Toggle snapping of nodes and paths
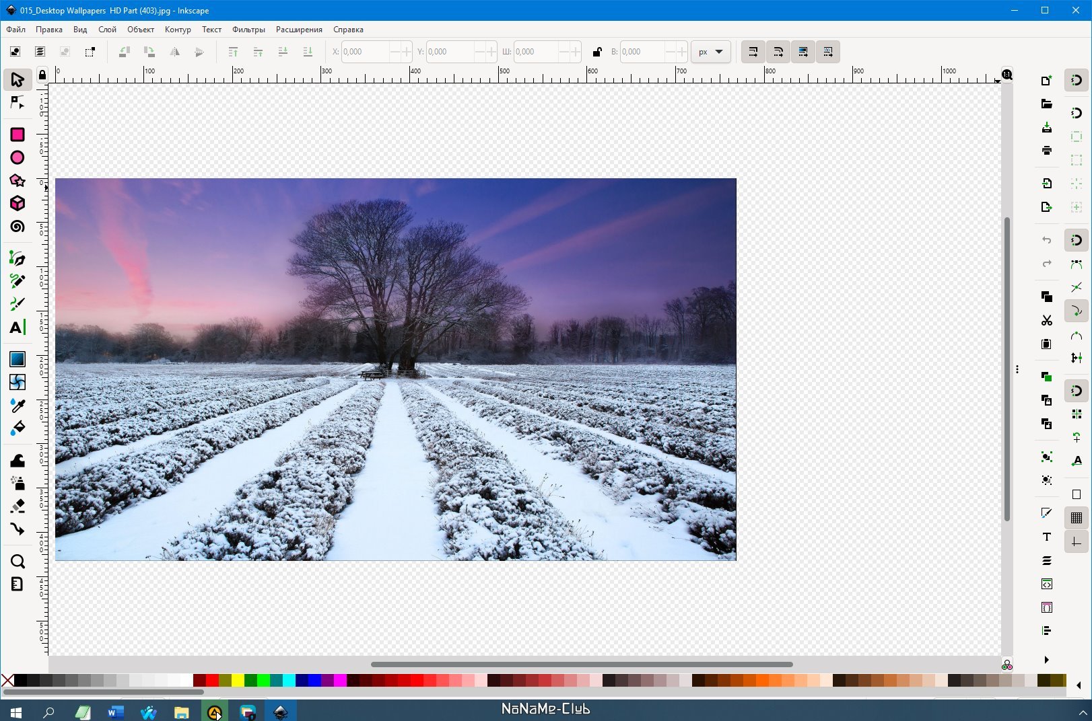Viewport: 1092px width, 721px height. [1077, 240]
